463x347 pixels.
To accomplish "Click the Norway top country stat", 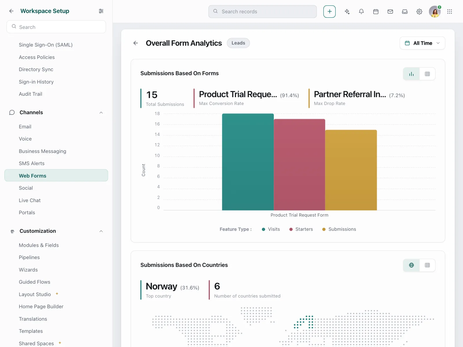I will [170, 290].
